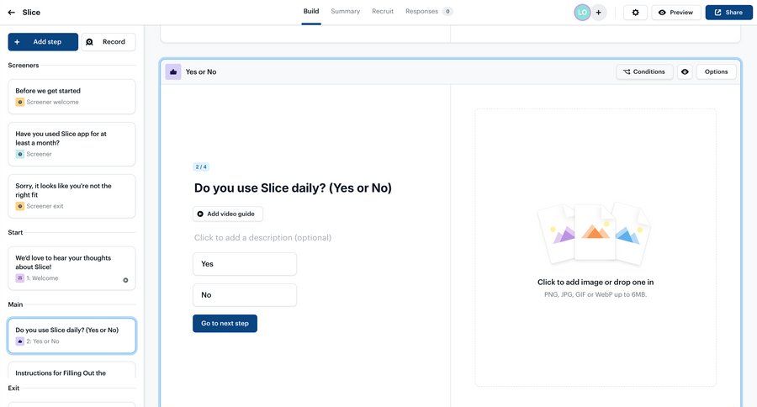Screen dimensions: 757x407
Task: Click the 2 / 4 step indicator badge
Action: (x=201, y=167)
